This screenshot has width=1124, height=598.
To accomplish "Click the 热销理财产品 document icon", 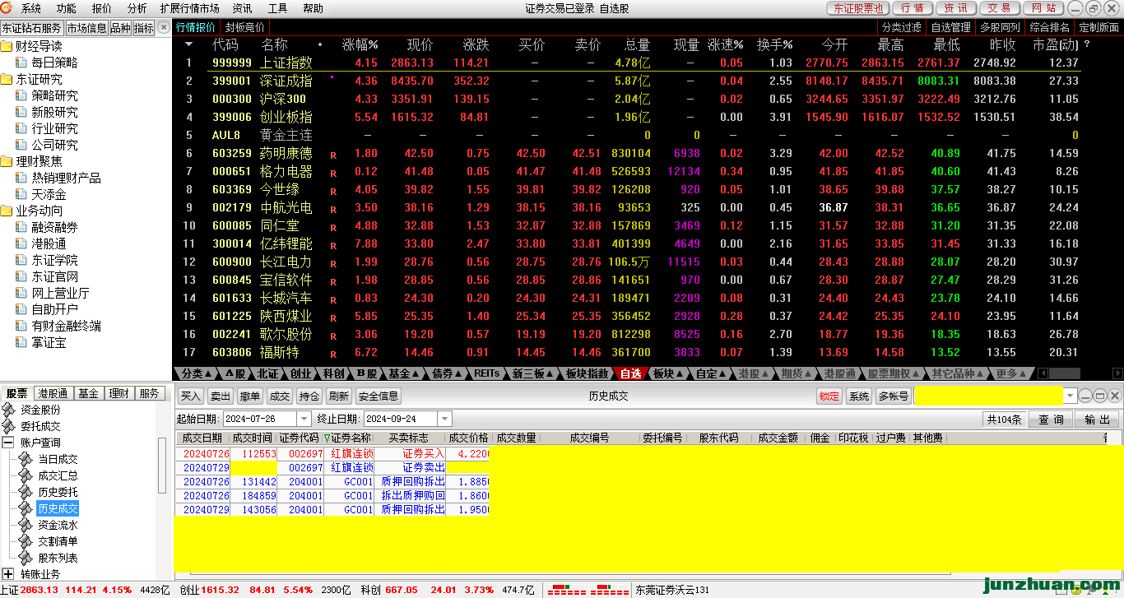I will [x=21, y=178].
